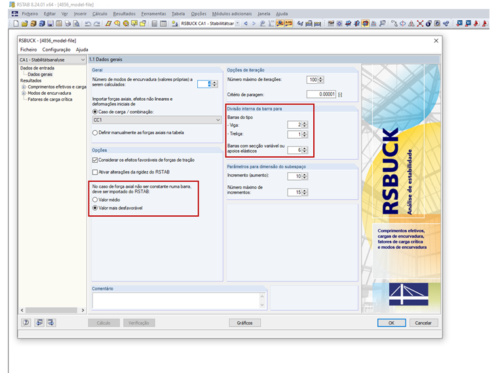The width and height of the screenshot is (498, 373).
Task: Select the 'Valor médio' radio button
Action: click(95, 200)
